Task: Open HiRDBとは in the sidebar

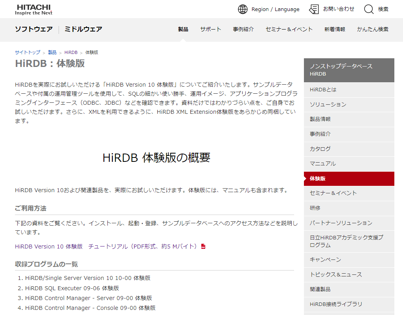Action: coord(349,90)
